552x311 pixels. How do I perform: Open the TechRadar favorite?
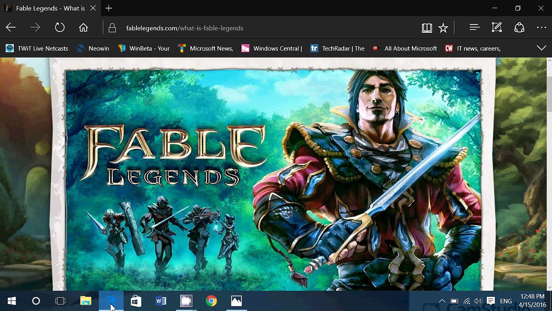[337, 48]
